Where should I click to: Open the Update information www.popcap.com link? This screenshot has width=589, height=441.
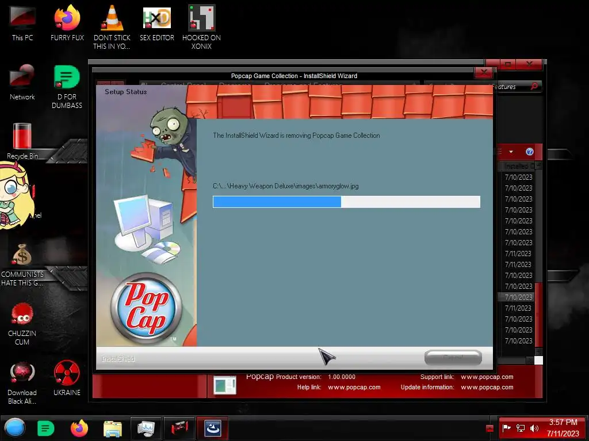pos(487,387)
